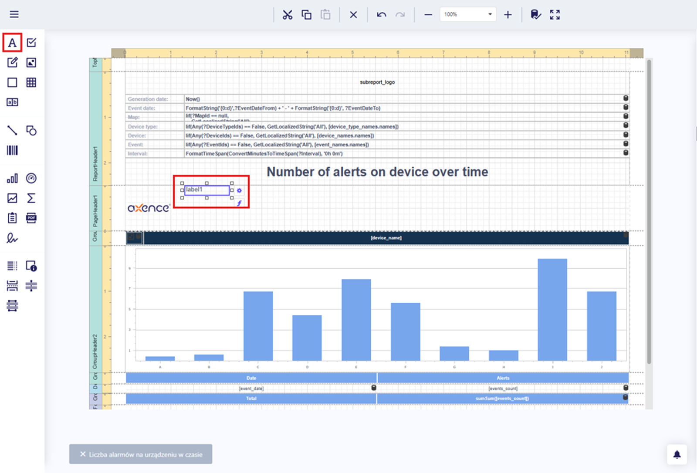Viewport: 697px width, 473px height.
Task: Select the Table control tool
Action: pos(31,82)
